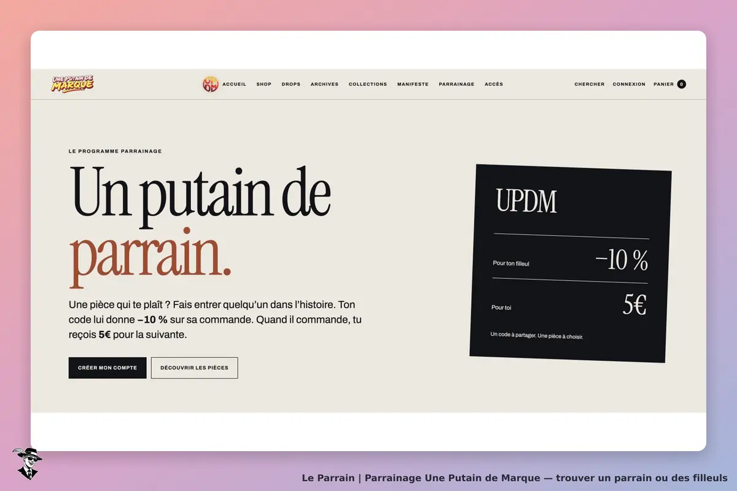Click the Connexion link
The height and width of the screenshot is (491, 737).
(x=629, y=84)
